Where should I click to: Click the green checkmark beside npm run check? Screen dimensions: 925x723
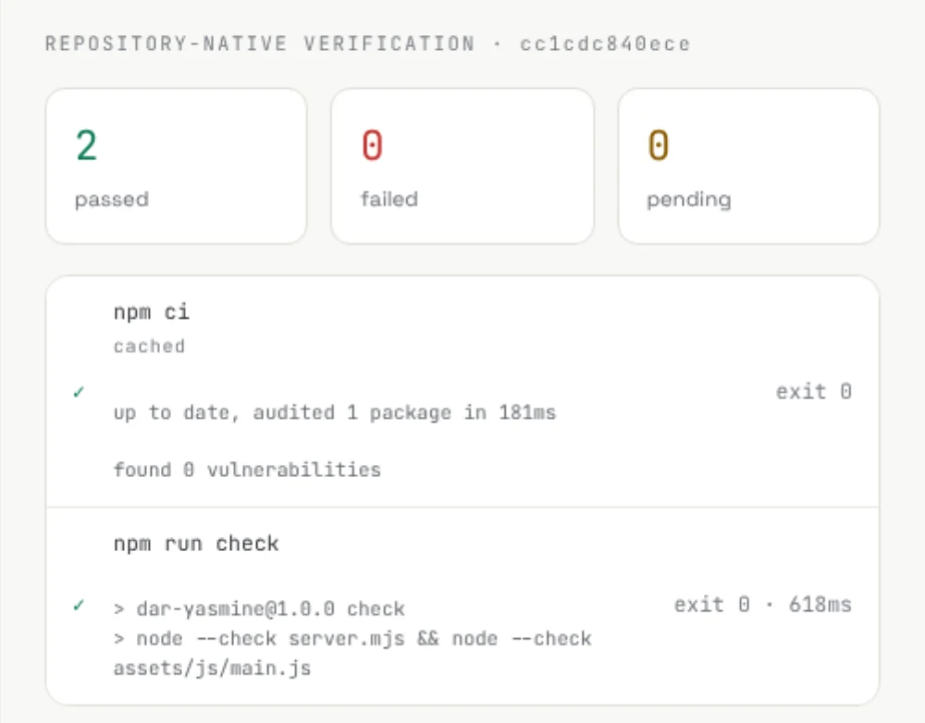point(79,605)
